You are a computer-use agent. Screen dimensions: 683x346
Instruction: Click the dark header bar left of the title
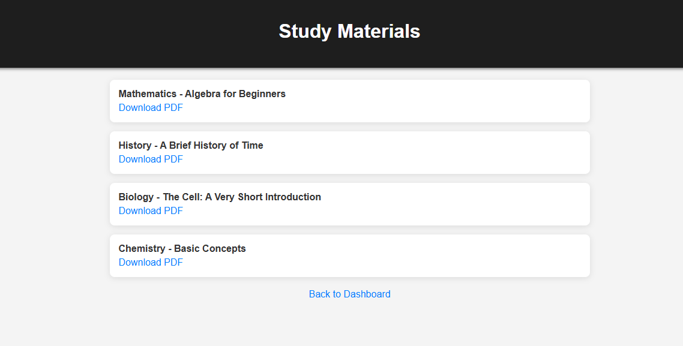coord(120,33)
